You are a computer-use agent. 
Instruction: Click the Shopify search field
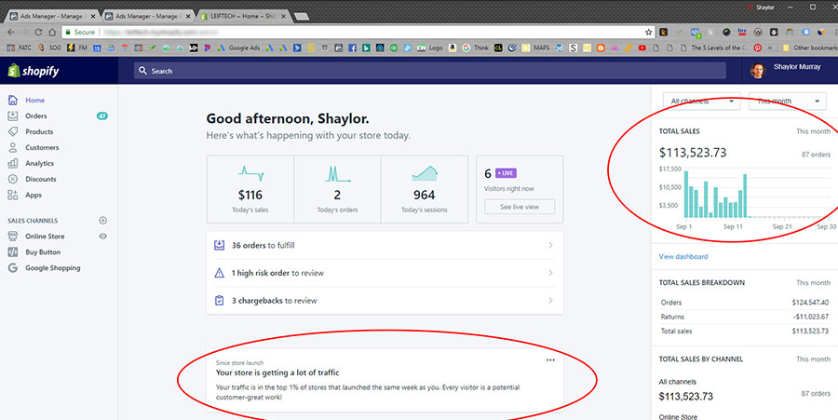372,71
